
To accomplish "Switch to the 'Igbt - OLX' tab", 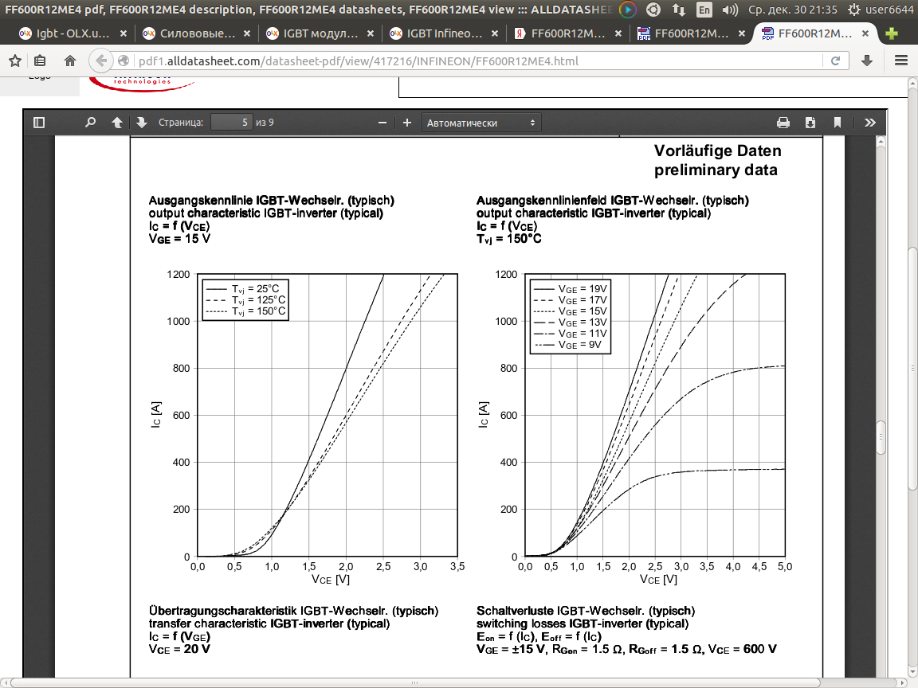I will [68, 34].
